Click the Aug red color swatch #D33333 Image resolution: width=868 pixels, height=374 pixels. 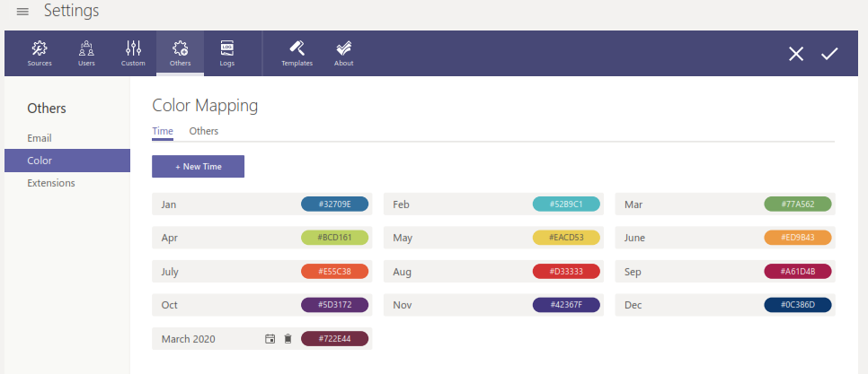pyautogui.click(x=566, y=272)
